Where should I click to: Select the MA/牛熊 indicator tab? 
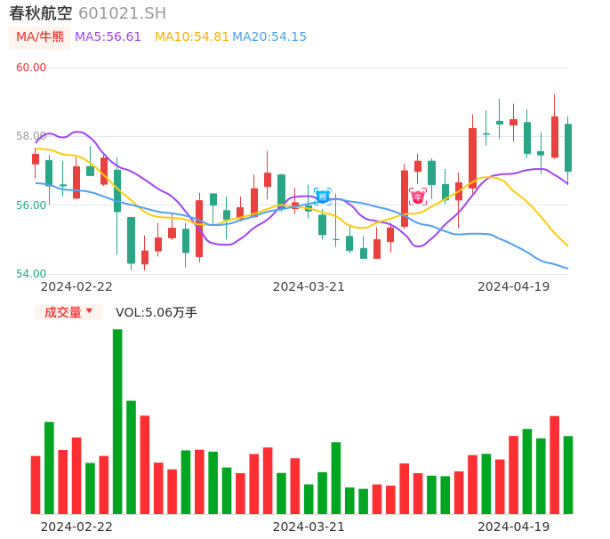(x=39, y=37)
